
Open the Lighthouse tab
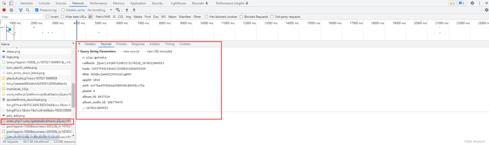(x=178, y=3)
